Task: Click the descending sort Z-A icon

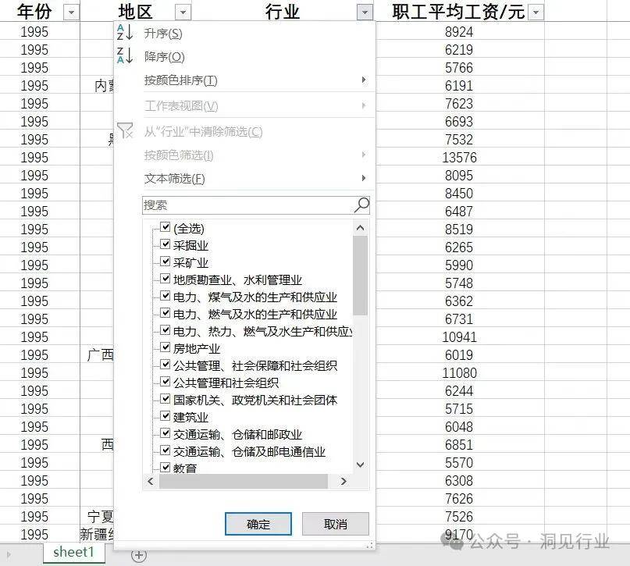Action: pos(125,55)
